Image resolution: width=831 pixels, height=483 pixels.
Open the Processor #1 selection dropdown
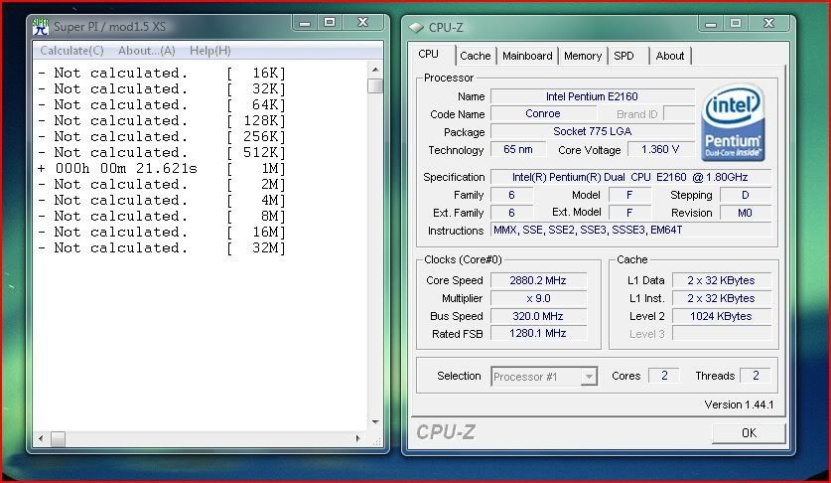[x=544, y=377]
